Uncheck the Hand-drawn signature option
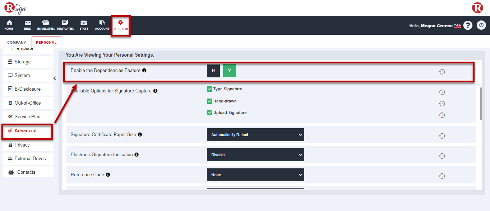The image size is (490, 211). pyautogui.click(x=210, y=101)
